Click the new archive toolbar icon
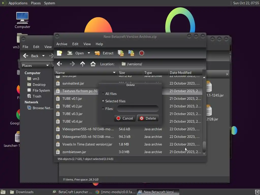Screen dimensions: 260x195 (59, 53)
